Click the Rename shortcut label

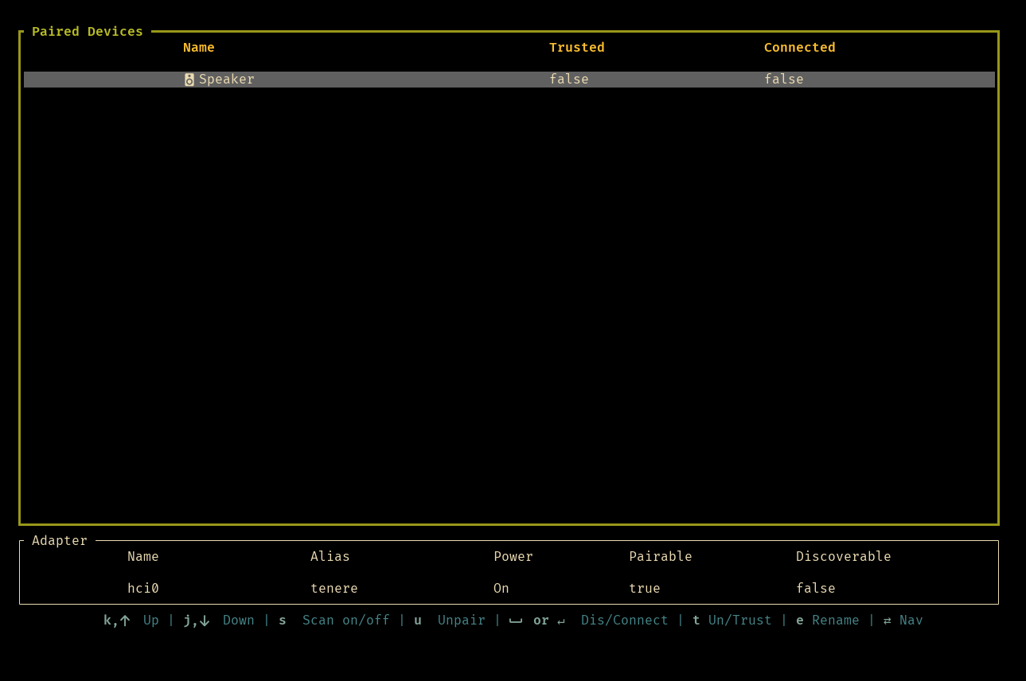click(x=835, y=621)
